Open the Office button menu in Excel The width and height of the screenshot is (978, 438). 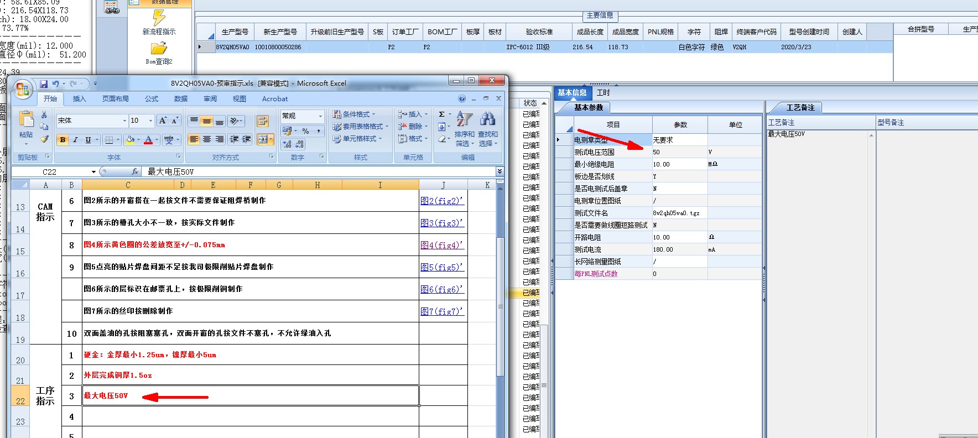[x=23, y=90]
